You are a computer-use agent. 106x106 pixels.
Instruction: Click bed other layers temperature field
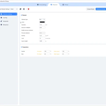[65, 54]
